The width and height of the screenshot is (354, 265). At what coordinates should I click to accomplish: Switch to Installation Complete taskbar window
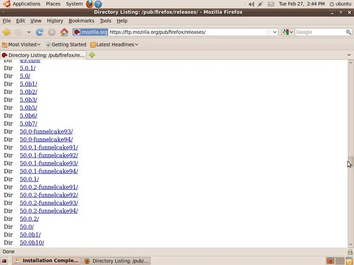coord(46,261)
